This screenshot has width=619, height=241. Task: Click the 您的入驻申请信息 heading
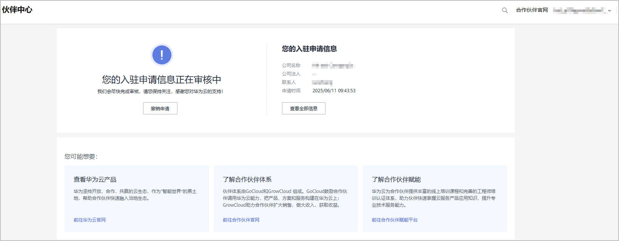(309, 49)
